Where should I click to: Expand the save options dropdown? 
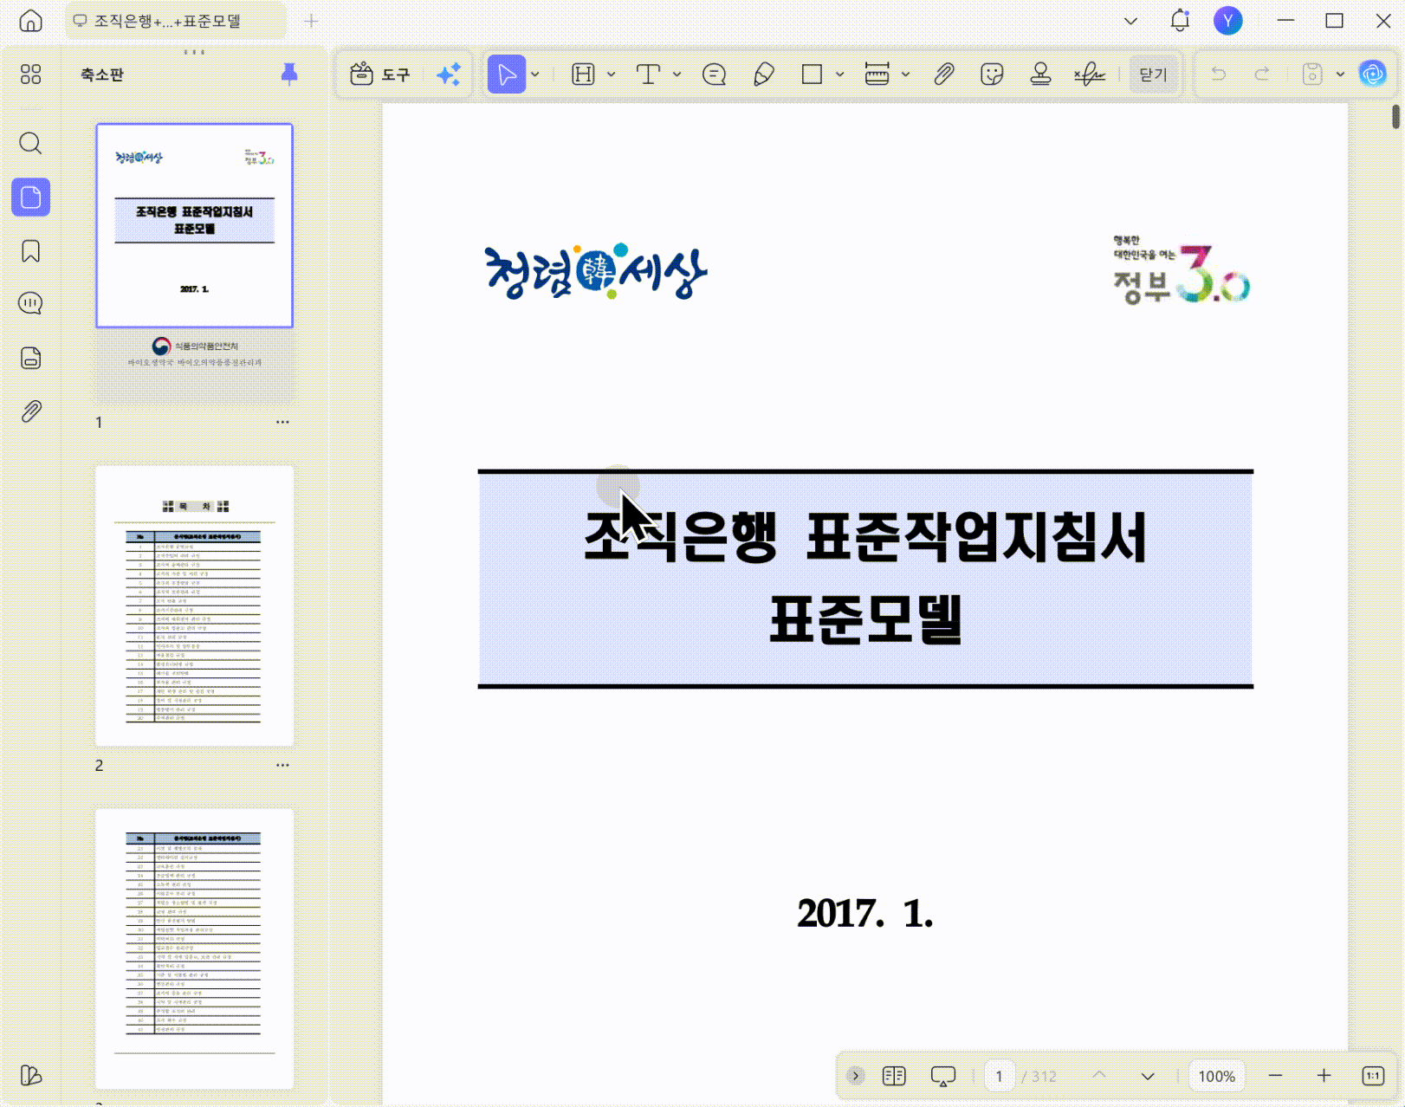pos(1341,74)
